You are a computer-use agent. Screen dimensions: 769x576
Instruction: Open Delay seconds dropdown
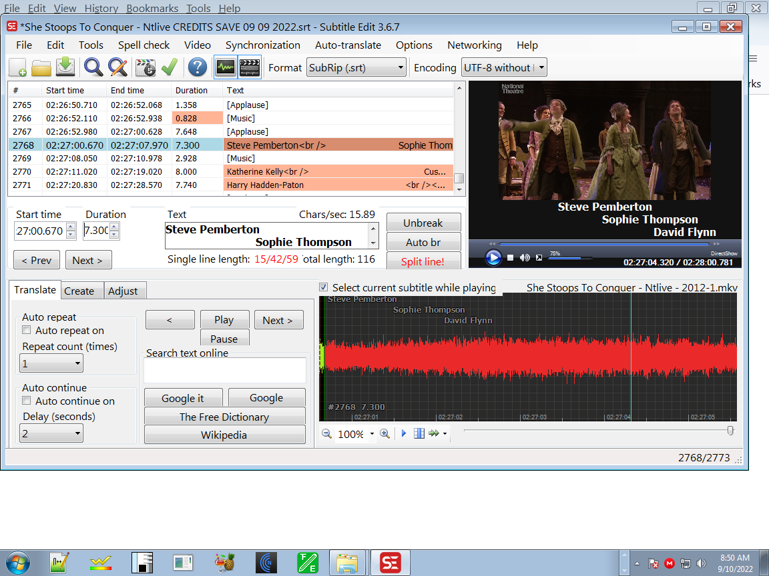click(51, 433)
